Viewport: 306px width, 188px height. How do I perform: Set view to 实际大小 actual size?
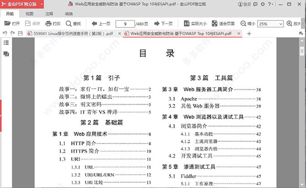pos(195,23)
